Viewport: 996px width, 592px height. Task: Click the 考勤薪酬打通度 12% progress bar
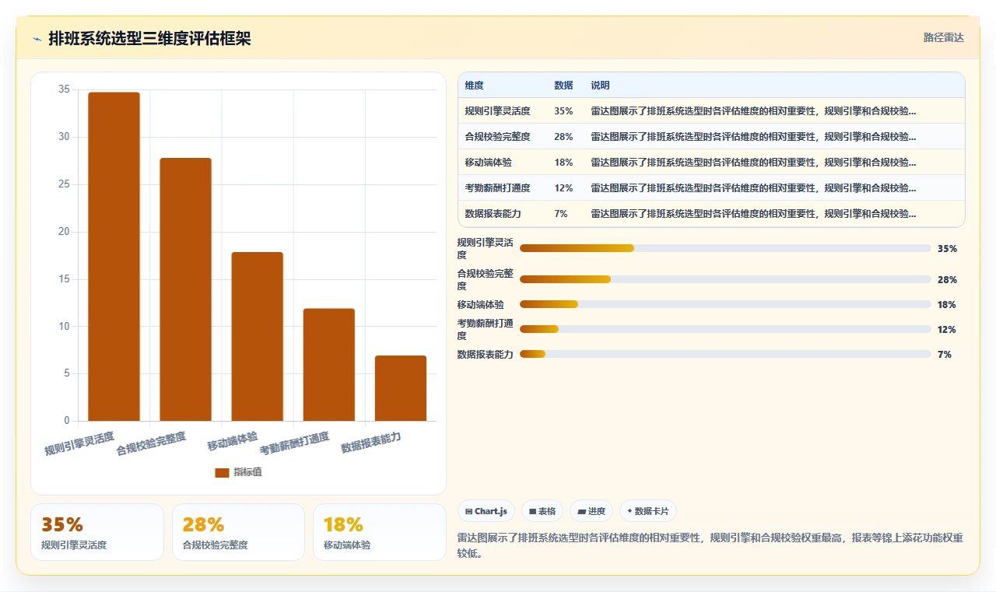click(725, 329)
